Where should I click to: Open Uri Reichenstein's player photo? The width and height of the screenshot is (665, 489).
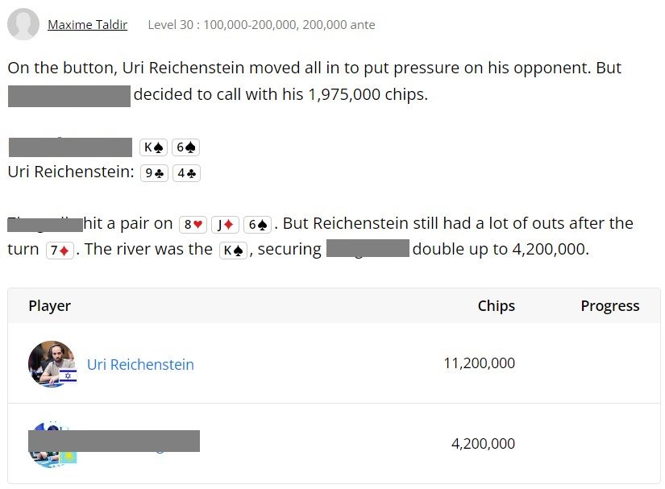pyautogui.click(x=51, y=363)
